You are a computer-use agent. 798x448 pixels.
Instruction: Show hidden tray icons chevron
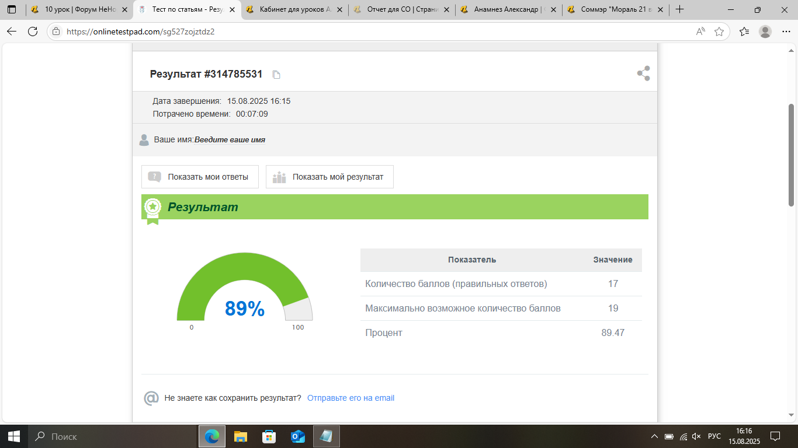point(655,436)
